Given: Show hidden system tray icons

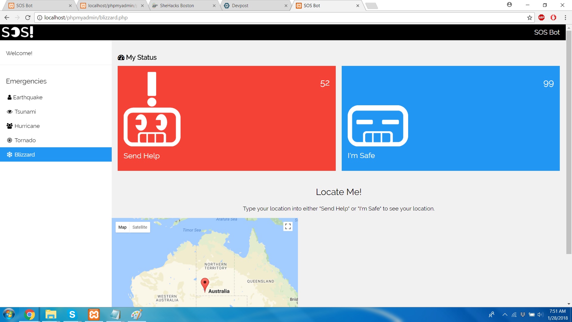Looking at the screenshot, I should pyautogui.click(x=505, y=315).
